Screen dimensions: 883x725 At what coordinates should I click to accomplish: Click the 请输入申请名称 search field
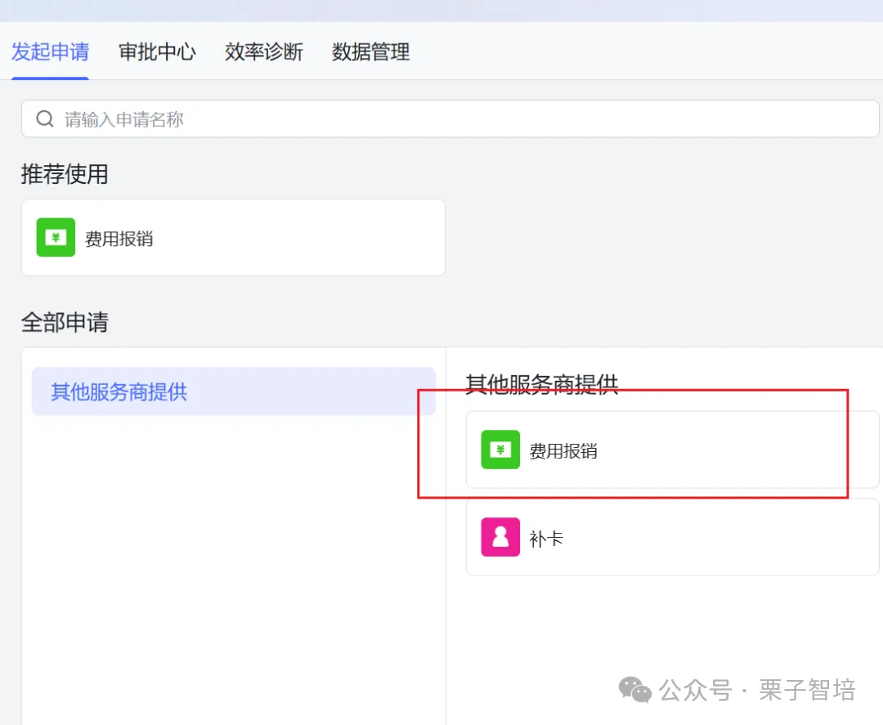pos(450,119)
